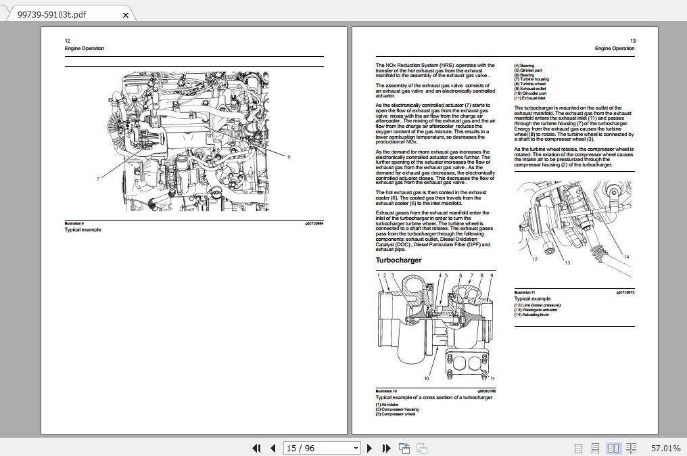The height and width of the screenshot is (456, 687).
Task: Enable book view layout
Action: coord(632,448)
